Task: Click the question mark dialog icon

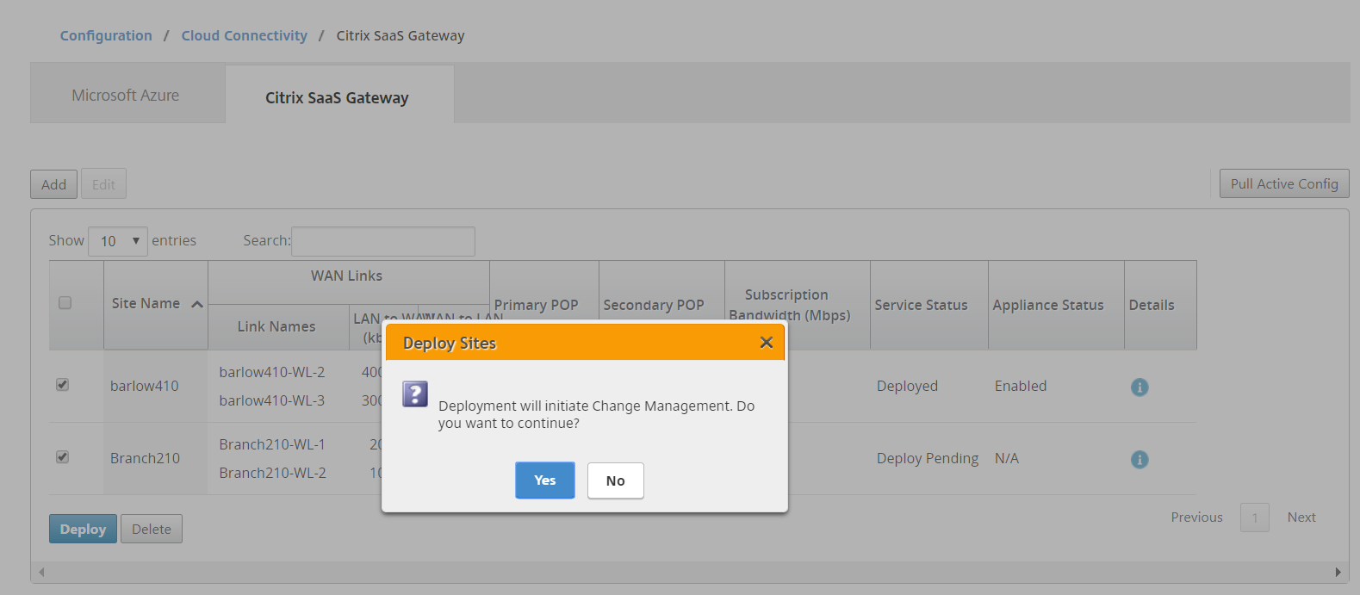Action: pyautogui.click(x=415, y=394)
